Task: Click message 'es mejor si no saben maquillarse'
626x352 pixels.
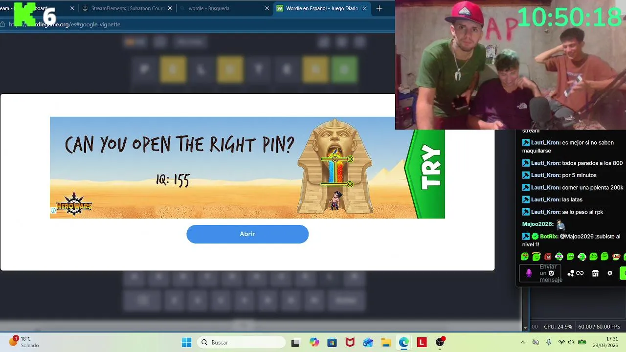Action: coord(567,147)
